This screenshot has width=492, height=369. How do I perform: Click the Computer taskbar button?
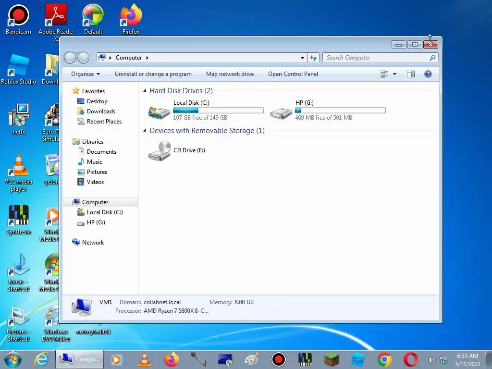[x=80, y=359]
